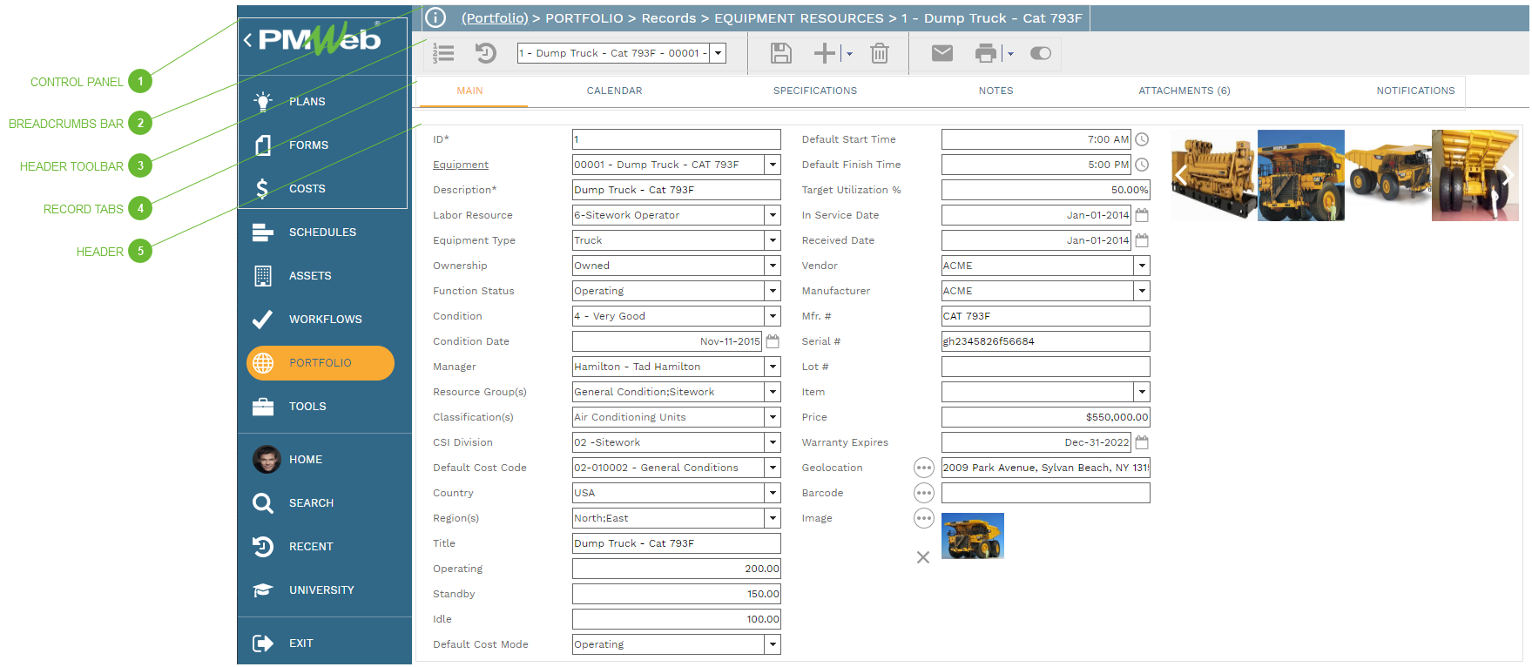This screenshot has width=1532, height=667.
Task: Open Schedules in the control panel
Action: (x=322, y=232)
